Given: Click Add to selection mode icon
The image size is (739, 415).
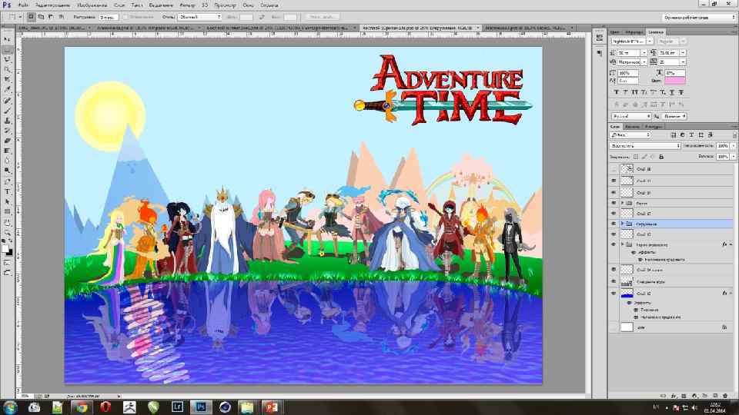Looking at the screenshot, I should pyautogui.click(x=41, y=17).
